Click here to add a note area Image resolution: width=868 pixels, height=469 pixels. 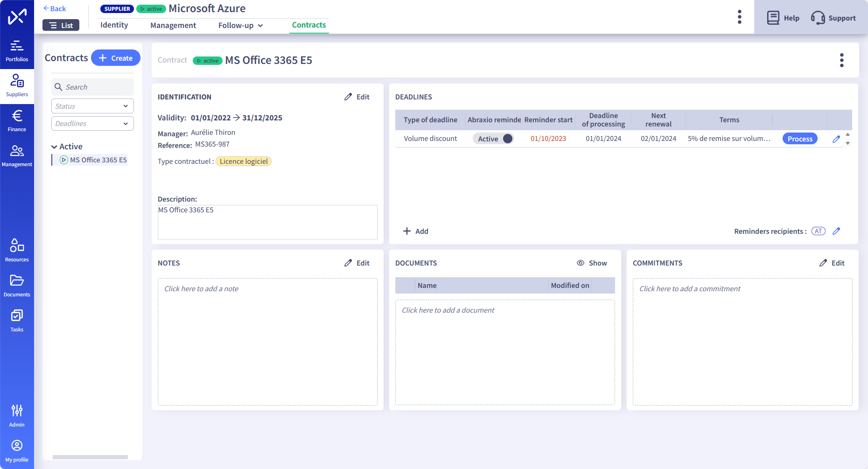point(267,342)
